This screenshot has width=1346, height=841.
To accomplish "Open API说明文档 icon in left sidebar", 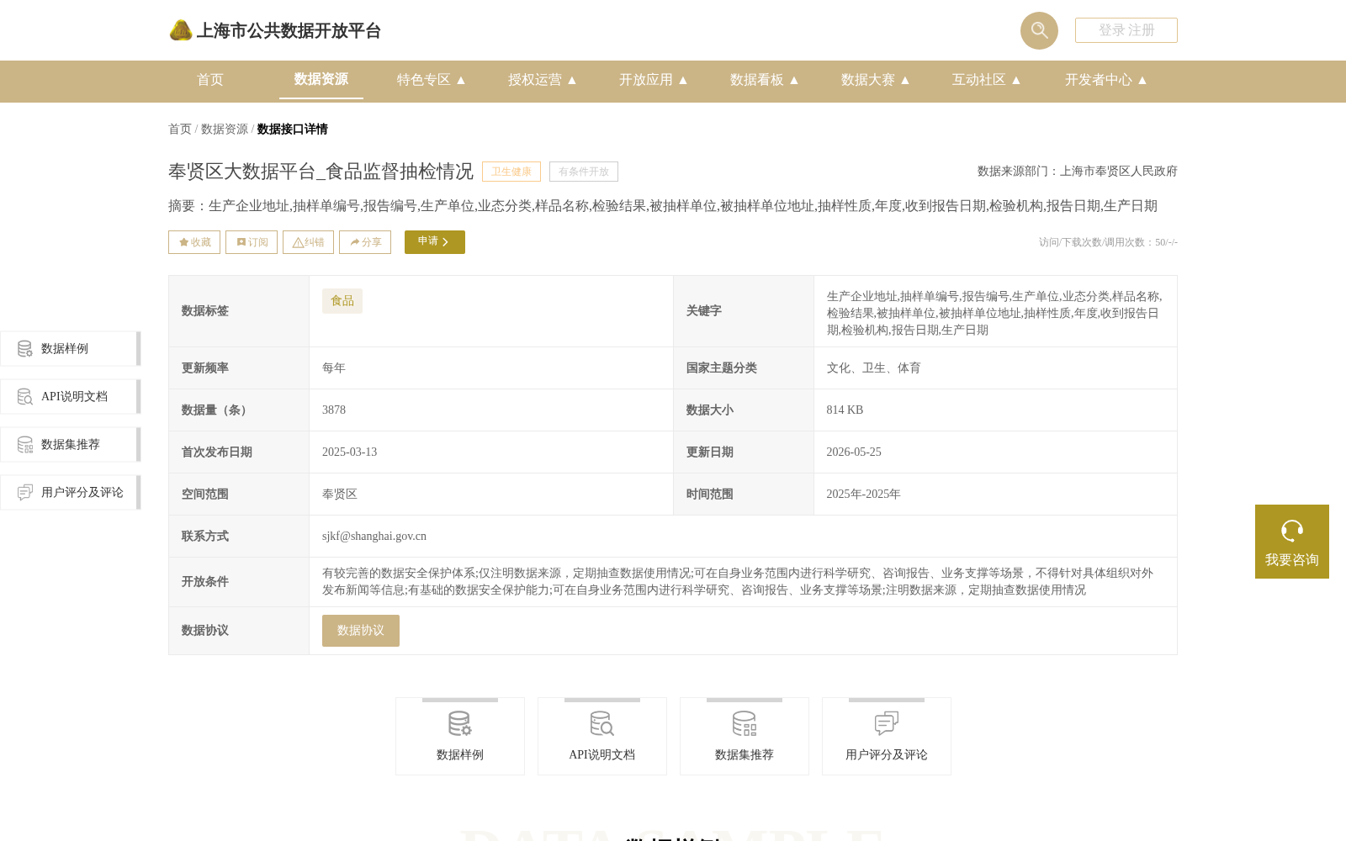I will pos(25,397).
